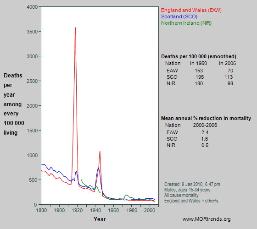Click the y-axis label 1500
The image size is (257, 229).
tap(32, 131)
